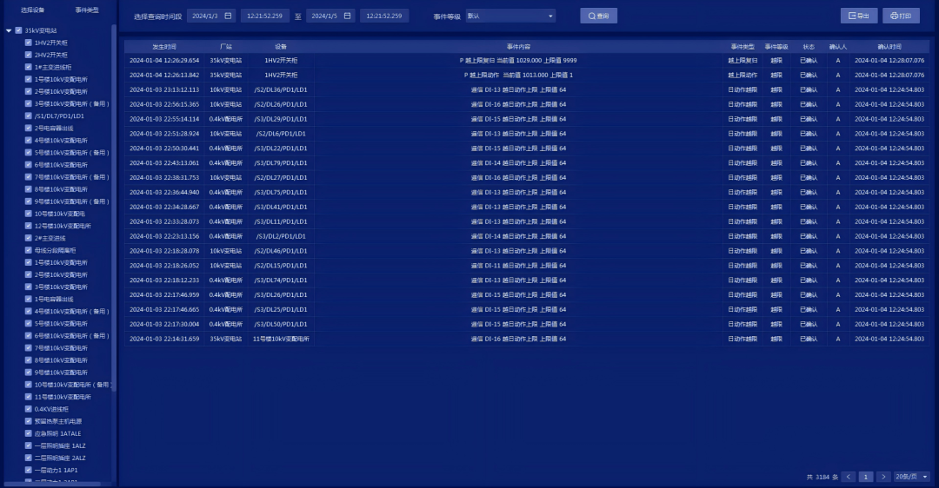Click event content with 当前值 1013.000
The image size is (939, 488).
click(518, 75)
